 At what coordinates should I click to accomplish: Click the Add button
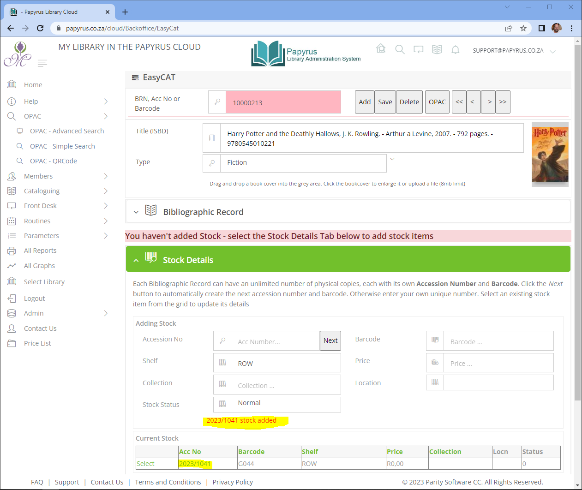365,102
